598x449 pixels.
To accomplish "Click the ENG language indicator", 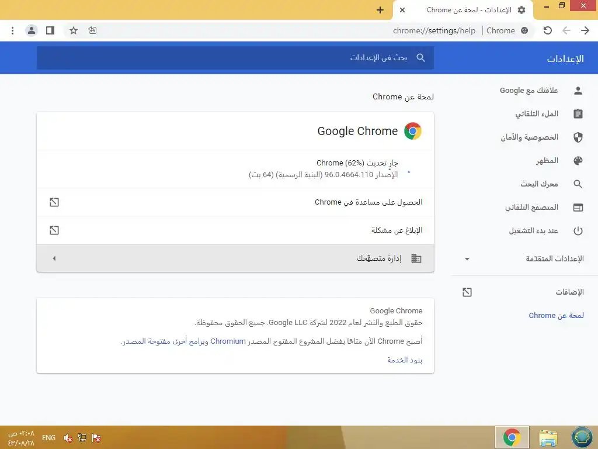I will point(48,438).
